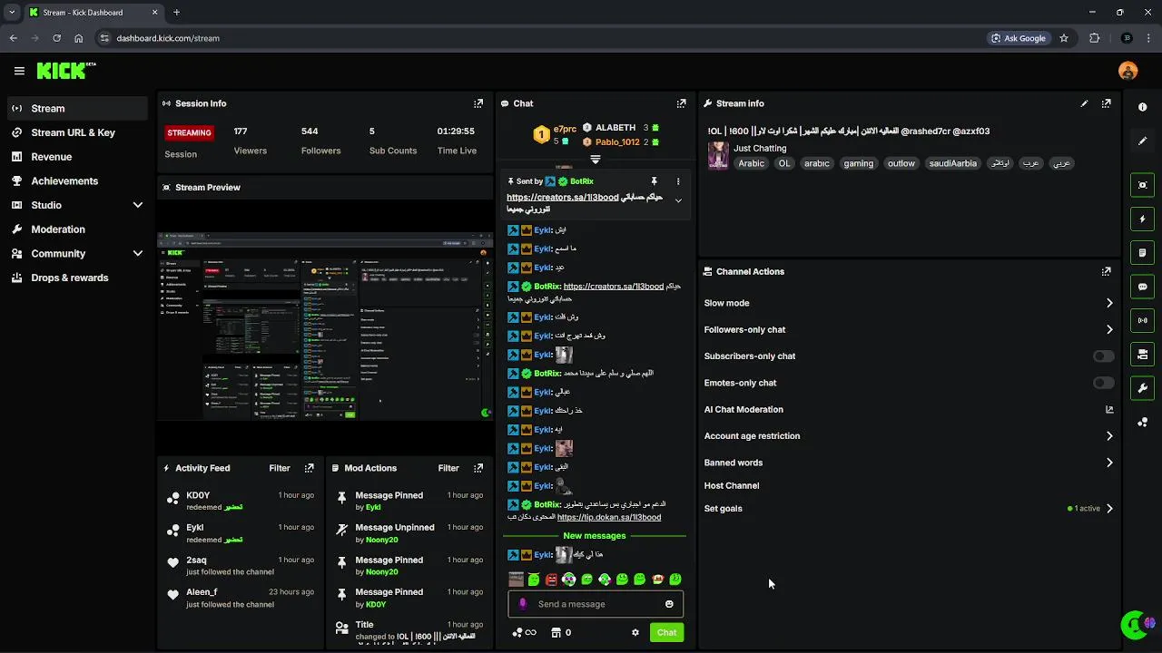Edit stream info with the pencil icon
This screenshot has height=653, width=1162.
pyautogui.click(x=1084, y=103)
